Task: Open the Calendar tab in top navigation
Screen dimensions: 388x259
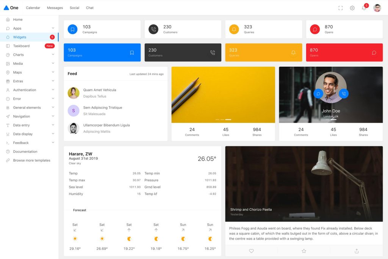Action: pos(33,8)
